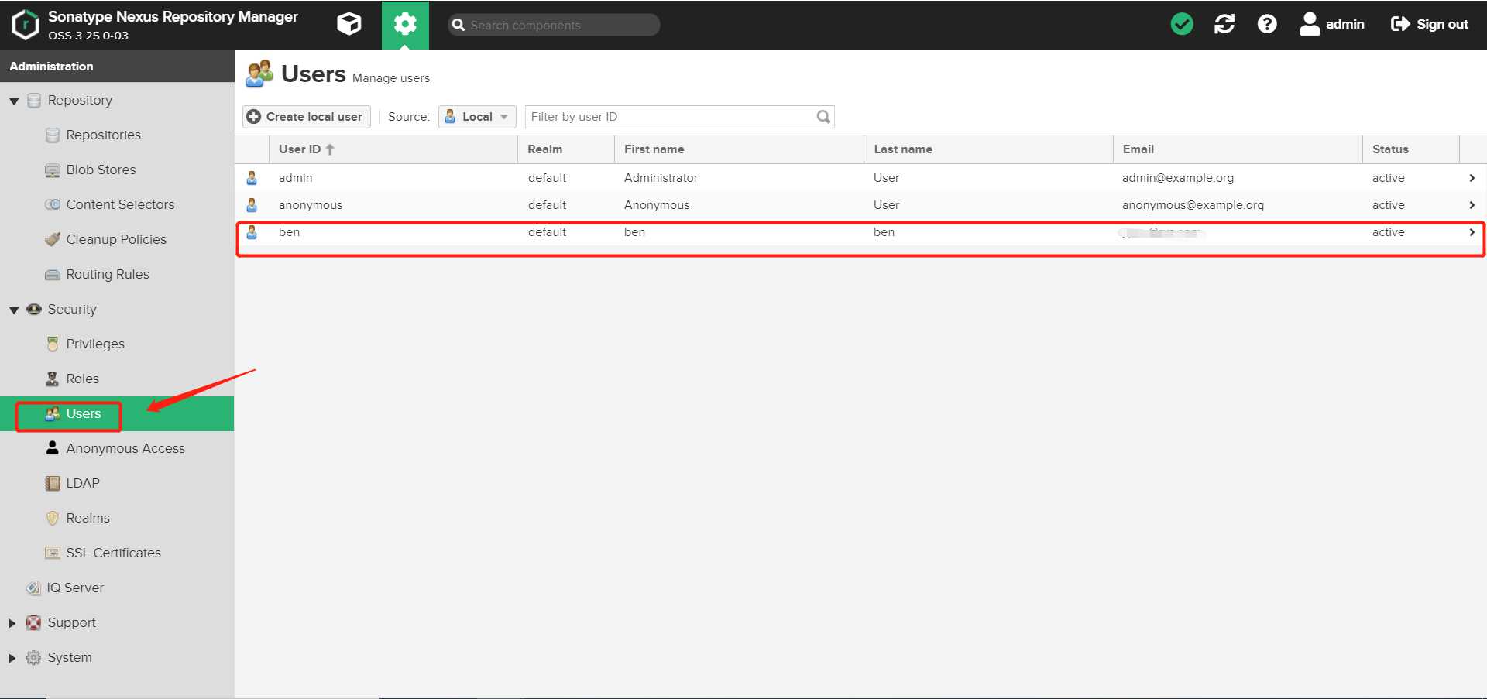Screen dimensions: 1487x699
Task: Click the Refresh icon in the header
Action: pos(1224,24)
